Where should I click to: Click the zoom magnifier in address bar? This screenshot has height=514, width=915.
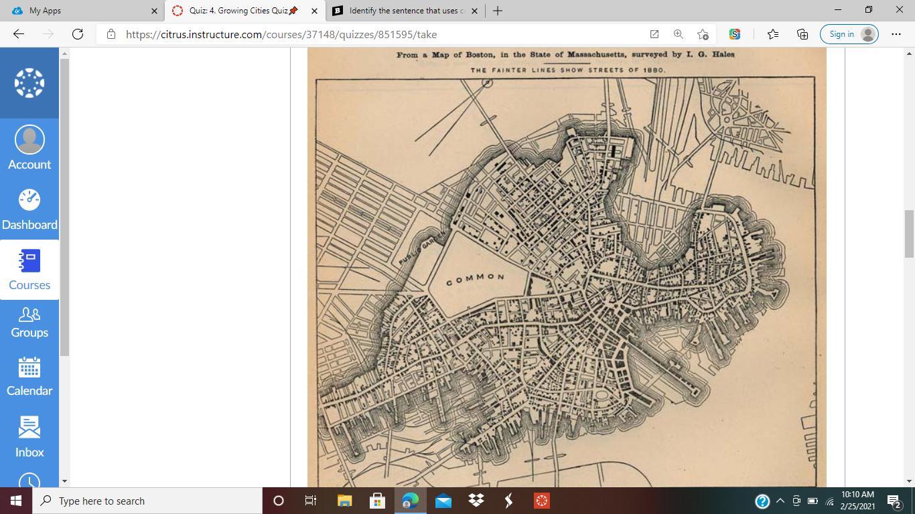(x=679, y=34)
